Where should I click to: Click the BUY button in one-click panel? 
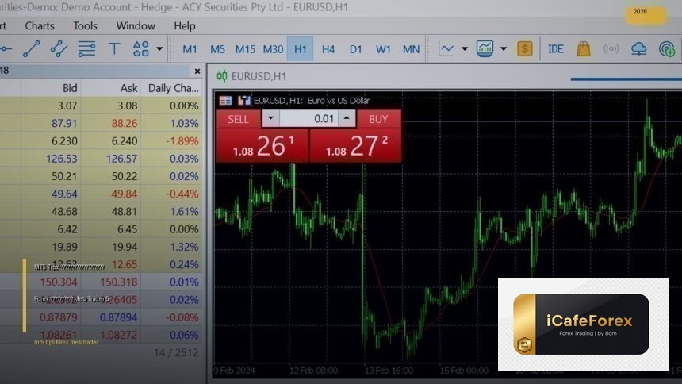coord(378,119)
